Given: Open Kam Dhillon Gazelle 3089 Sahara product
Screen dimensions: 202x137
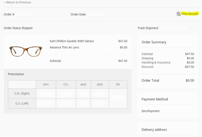Looking at the screenshot, I should [x=72, y=41].
